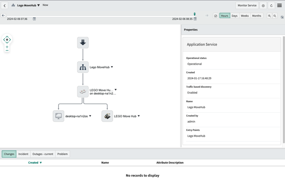Zoom in on the timeline
Screen dimensions: 285x183
point(270,16)
